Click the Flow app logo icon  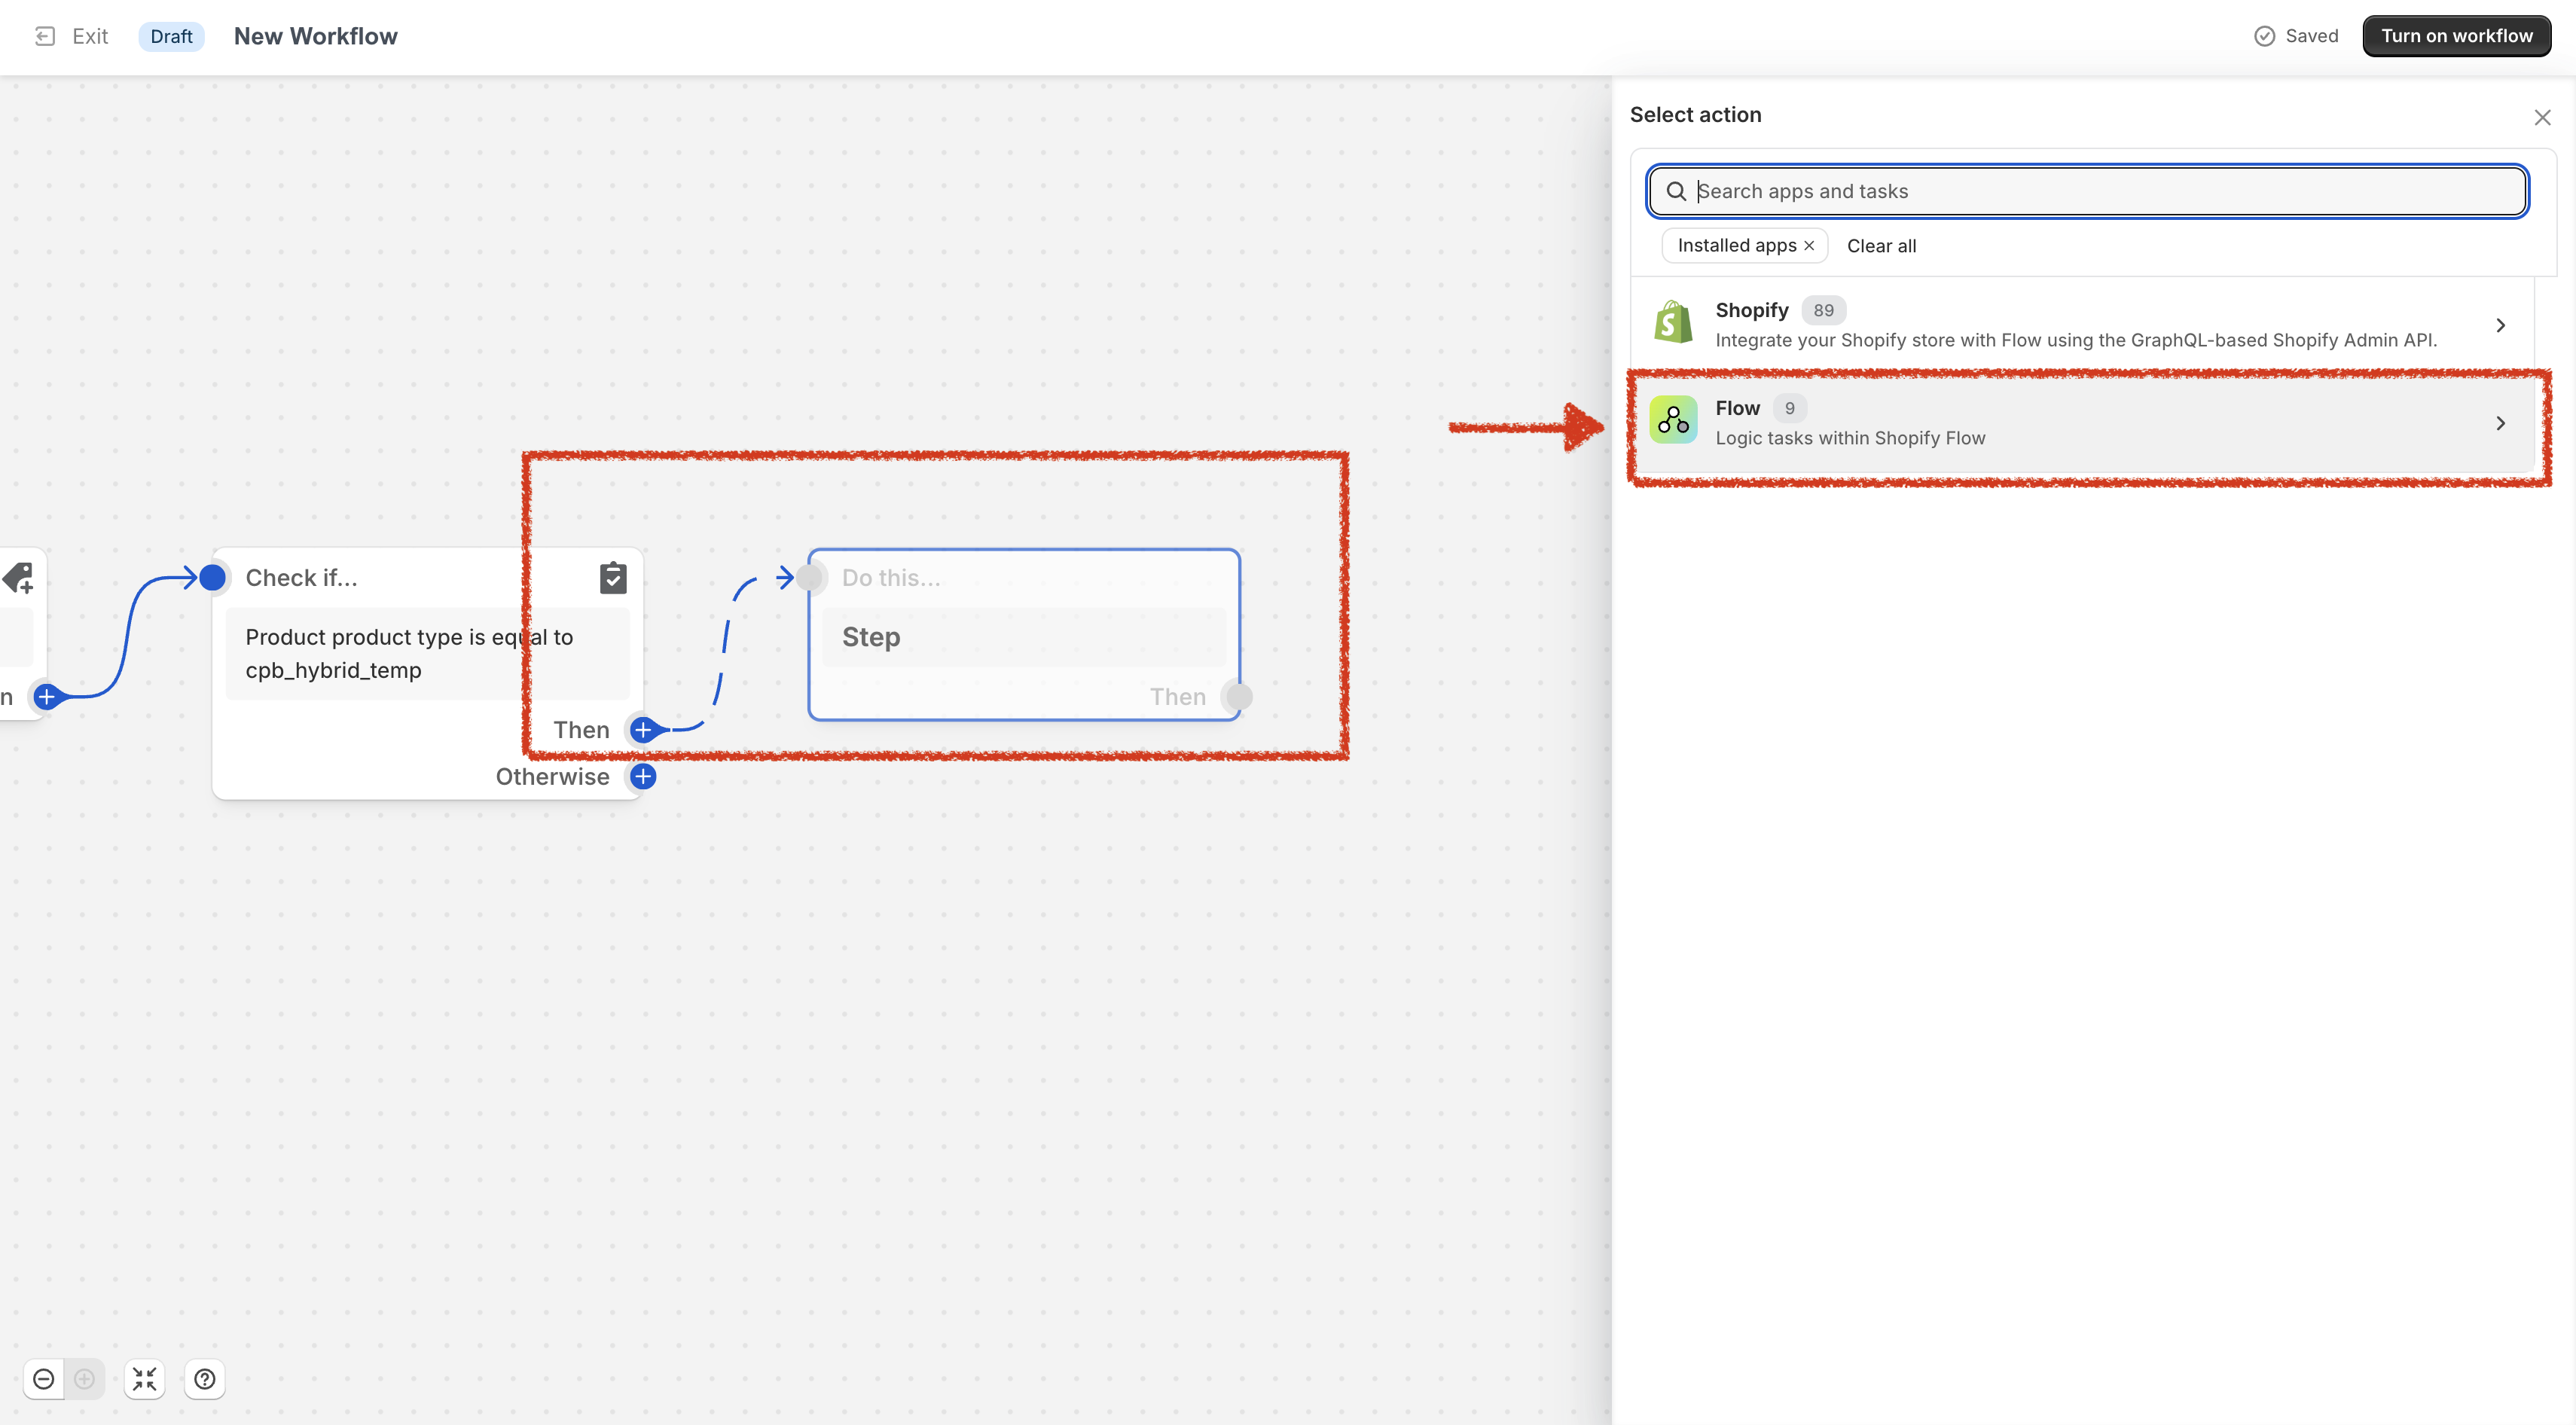coord(1673,420)
